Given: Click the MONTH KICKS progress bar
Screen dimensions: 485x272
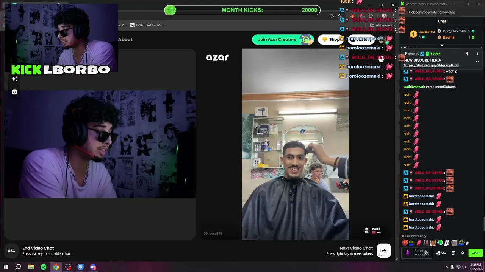Looking at the screenshot, I should 242,10.
